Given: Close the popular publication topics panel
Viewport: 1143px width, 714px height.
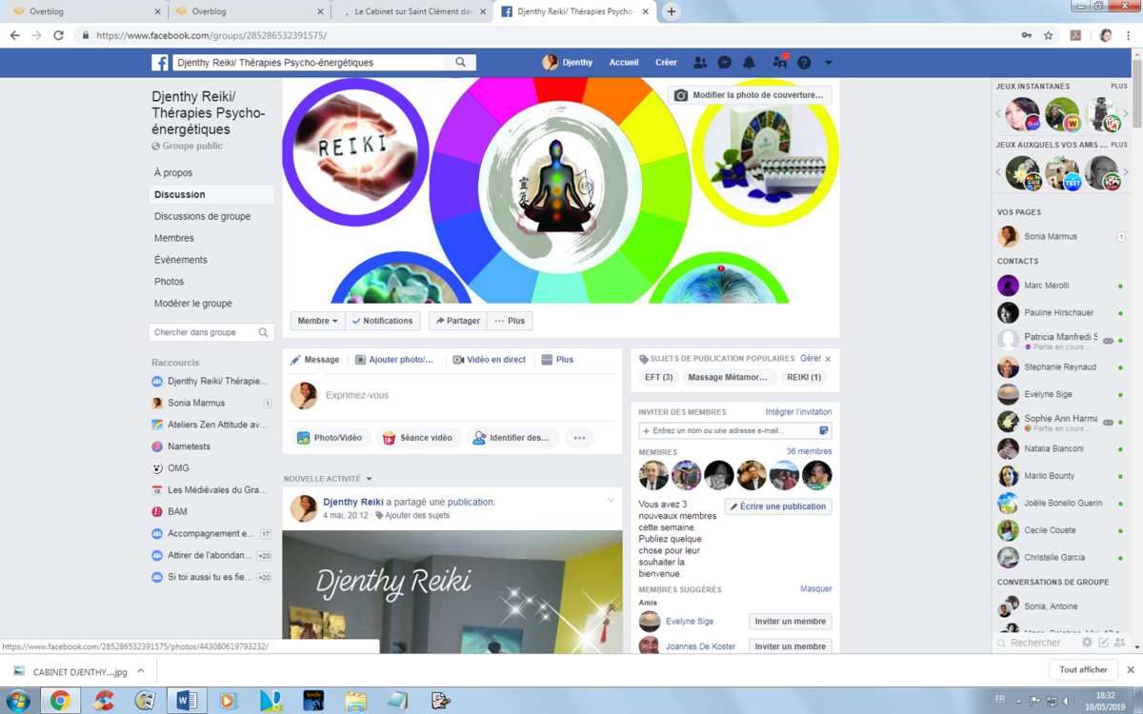Looking at the screenshot, I should click(828, 359).
